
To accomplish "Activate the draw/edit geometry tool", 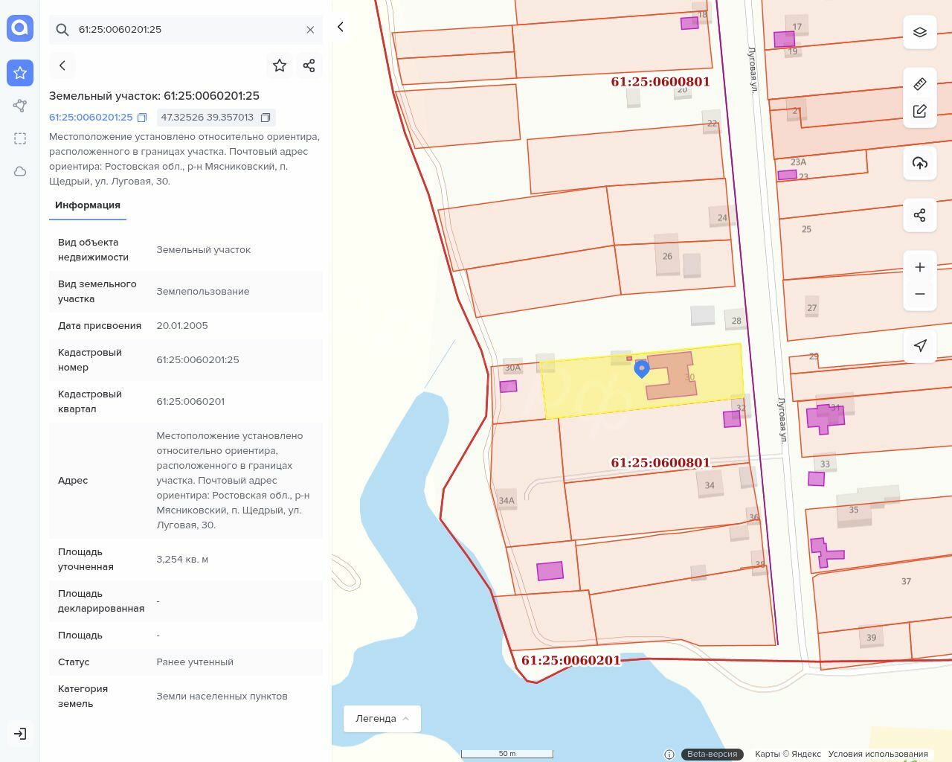I will pos(919,111).
